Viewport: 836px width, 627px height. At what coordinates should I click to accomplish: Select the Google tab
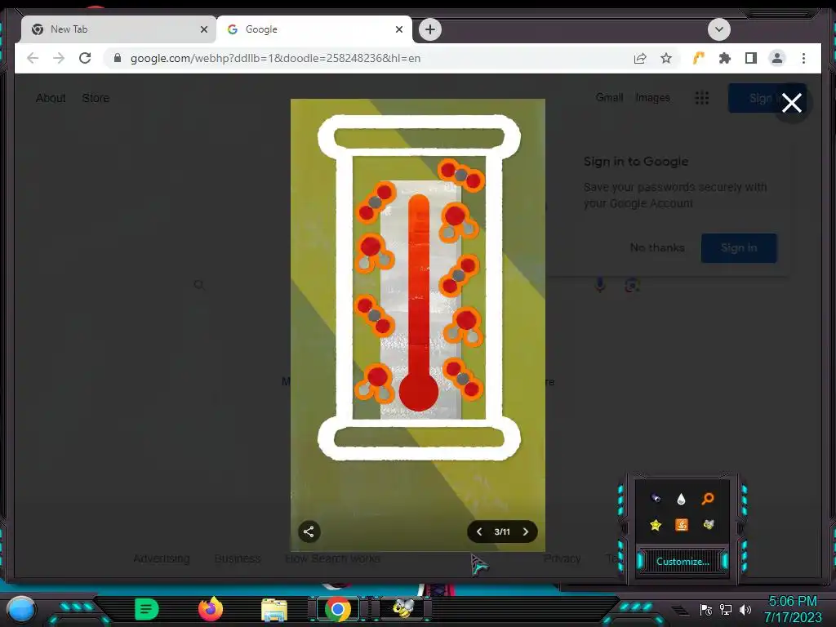[313, 29]
